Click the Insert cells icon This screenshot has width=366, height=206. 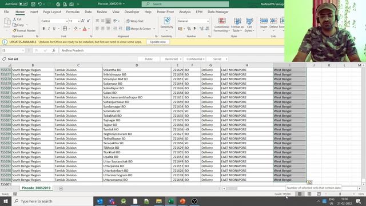click(x=264, y=21)
